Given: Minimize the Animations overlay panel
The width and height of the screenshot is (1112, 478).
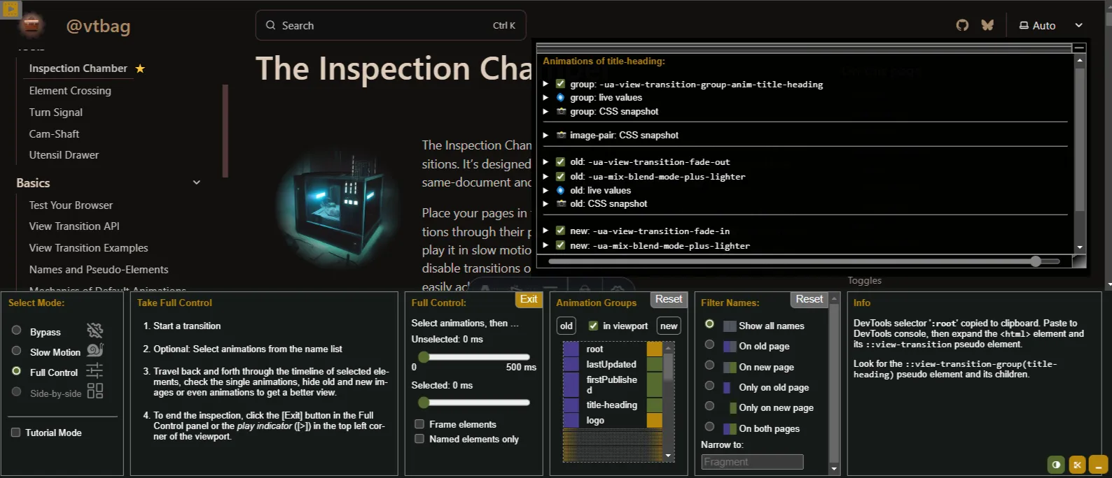Looking at the screenshot, I should coord(1079,48).
